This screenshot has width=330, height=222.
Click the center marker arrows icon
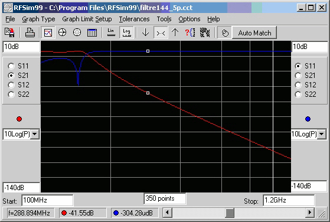(x=161, y=32)
